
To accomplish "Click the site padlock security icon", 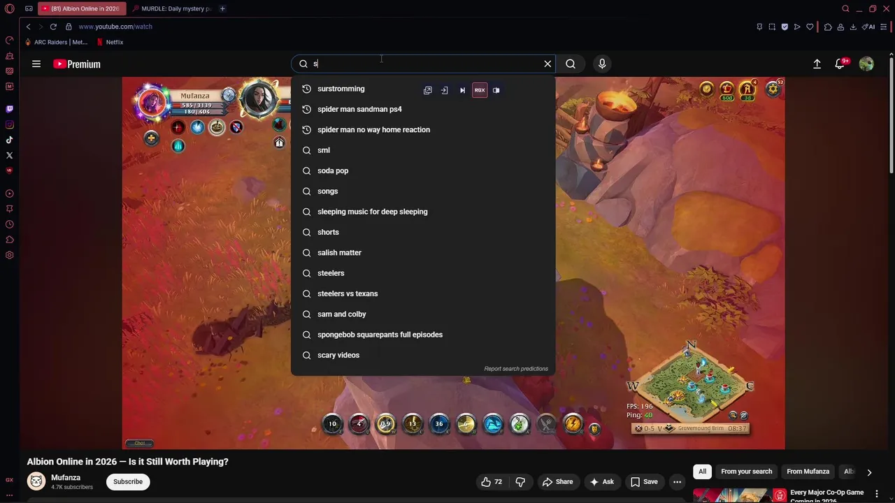I will 69,27.
